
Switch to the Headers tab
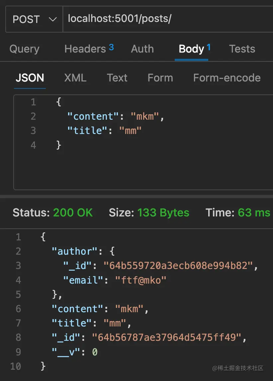point(85,49)
